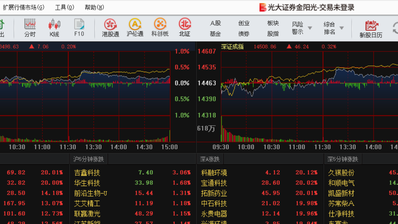Viewport: 398px width, 224px height.
Task: Switch to the 沪5分钟涨跌 tab
Action: coord(88,159)
